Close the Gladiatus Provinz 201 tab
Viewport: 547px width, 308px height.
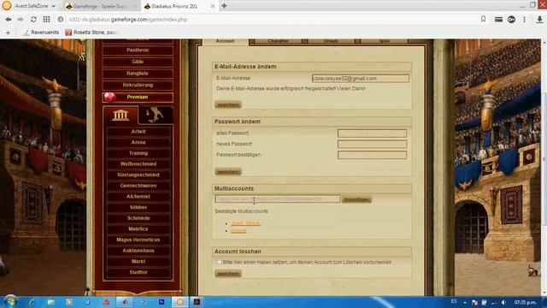coord(213,6)
